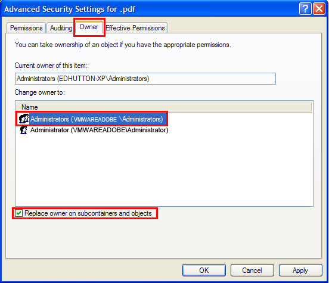Click the Change owner to label
329x283 pixels.
point(40,92)
